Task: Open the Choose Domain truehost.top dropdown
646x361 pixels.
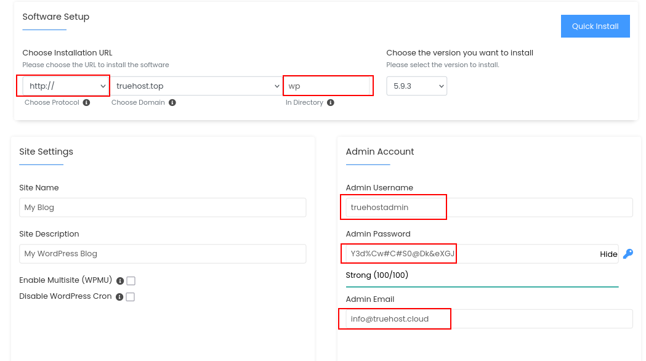Action: [196, 86]
